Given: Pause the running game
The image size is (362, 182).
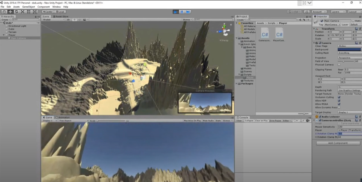Looking at the screenshot, I should click(x=182, y=12).
